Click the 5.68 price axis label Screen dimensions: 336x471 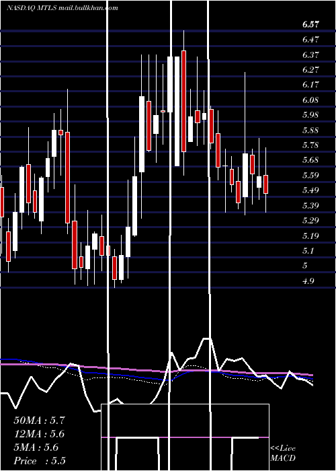[x=310, y=160]
